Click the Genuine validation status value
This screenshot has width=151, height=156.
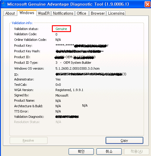point(61,29)
